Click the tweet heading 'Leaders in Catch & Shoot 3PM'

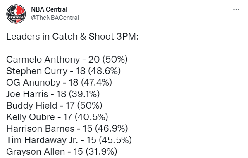[72, 37]
